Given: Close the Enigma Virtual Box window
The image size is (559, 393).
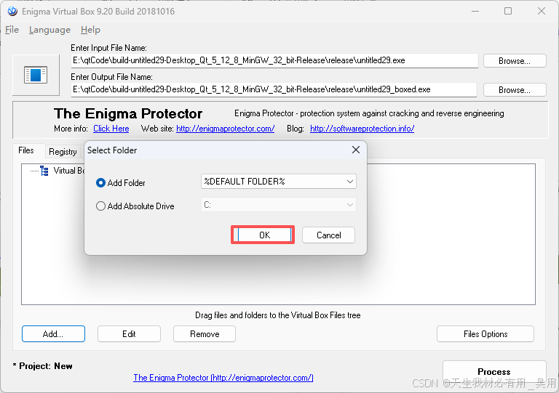Looking at the screenshot, I should point(542,12).
